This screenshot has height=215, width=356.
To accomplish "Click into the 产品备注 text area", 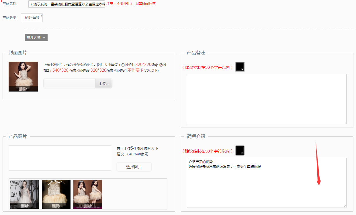I will (x=267, y=99).
